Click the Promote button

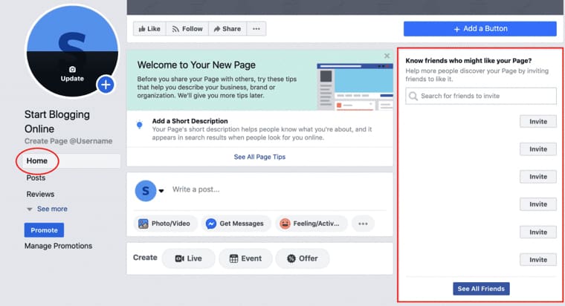pos(44,230)
